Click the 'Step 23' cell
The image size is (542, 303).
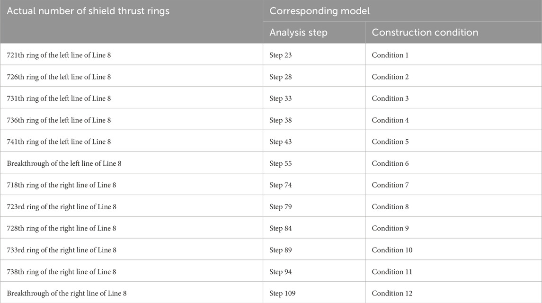(x=314, y=54)
